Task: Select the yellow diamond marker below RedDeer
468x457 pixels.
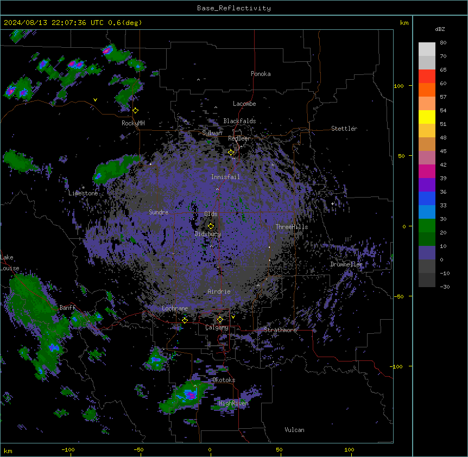Action: tap(231, 153)
